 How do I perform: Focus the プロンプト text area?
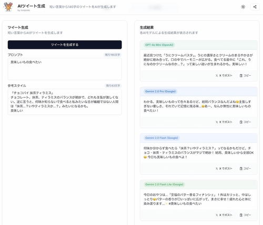(x=65, y=69)
